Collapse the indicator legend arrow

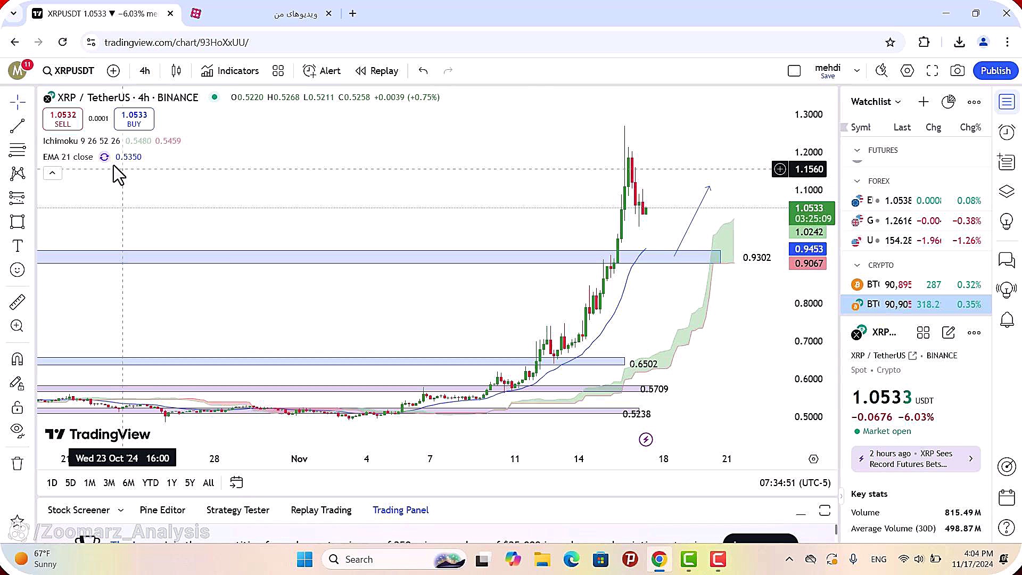pos(53,173)
